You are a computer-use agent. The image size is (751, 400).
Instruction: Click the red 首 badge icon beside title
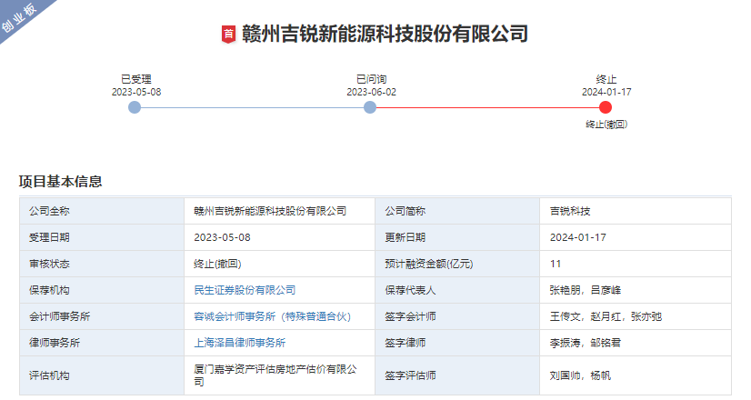coord(229,34)
